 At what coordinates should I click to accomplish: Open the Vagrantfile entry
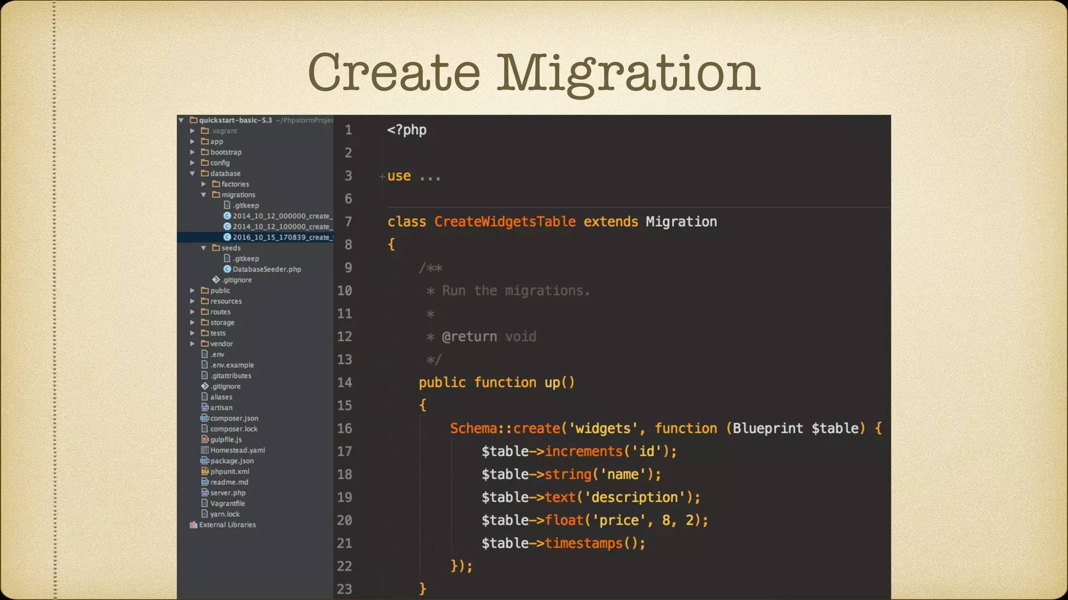[227, 504]
